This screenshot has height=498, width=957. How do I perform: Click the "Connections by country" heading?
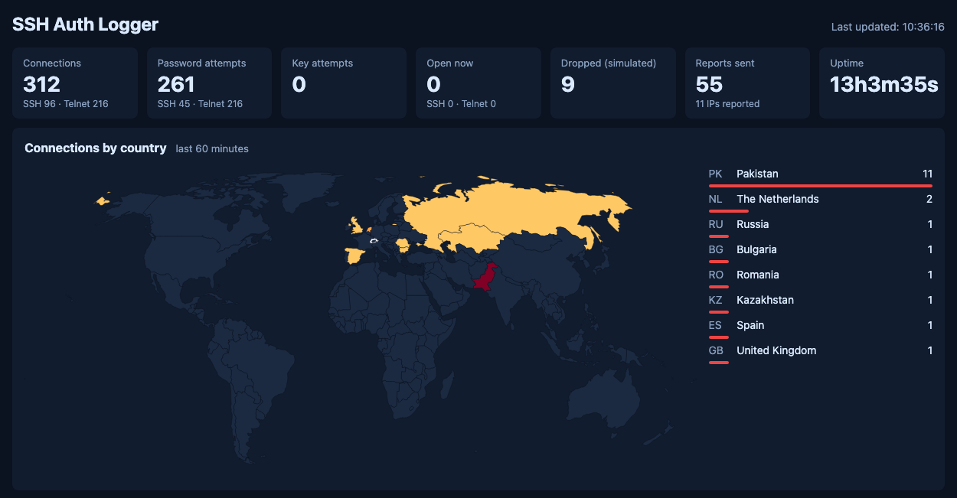pyautogui.click(x=96, y=148)
